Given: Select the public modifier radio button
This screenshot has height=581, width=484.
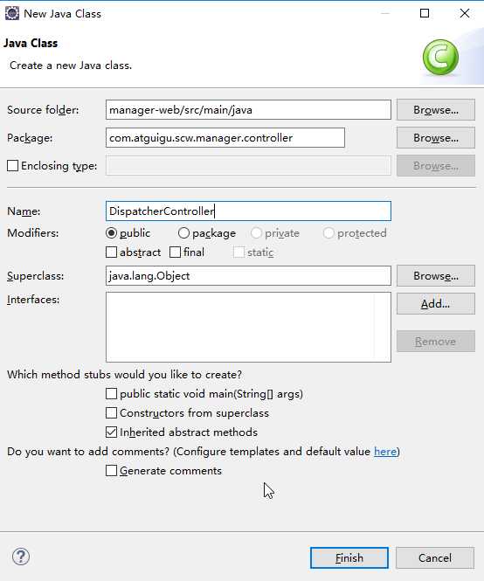Looking at the screenshot, I should coord(111,233).
